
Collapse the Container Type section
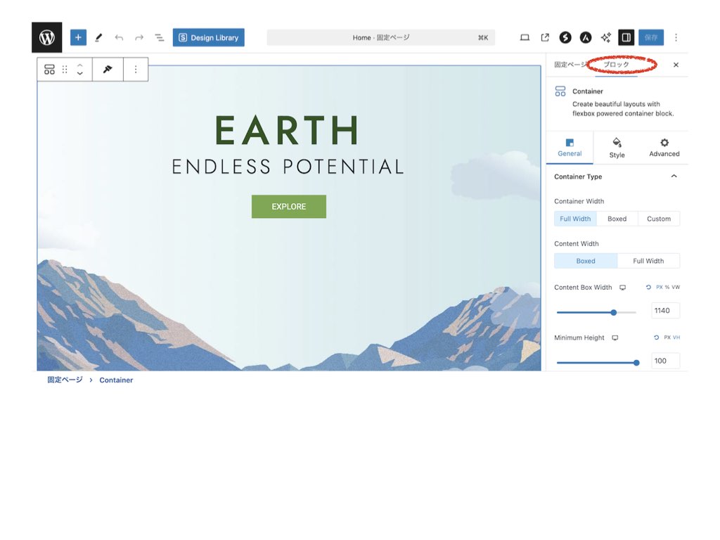click(674, 176)
